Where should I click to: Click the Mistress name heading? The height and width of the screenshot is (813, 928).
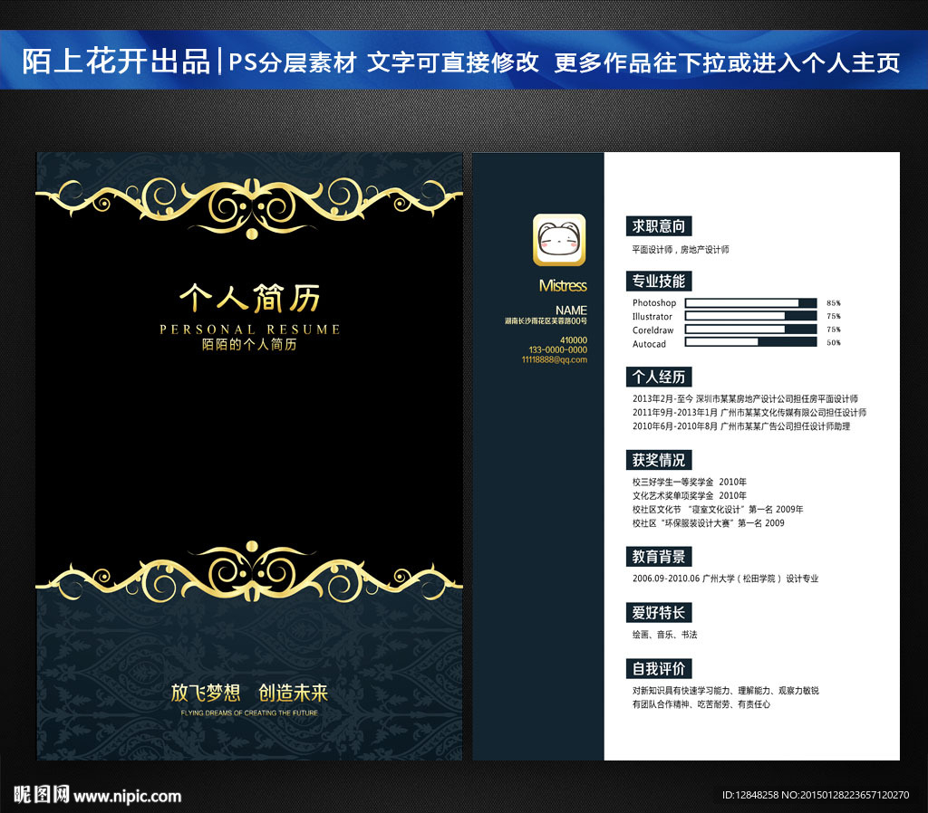pyautogui.click(x=563, y=285)
